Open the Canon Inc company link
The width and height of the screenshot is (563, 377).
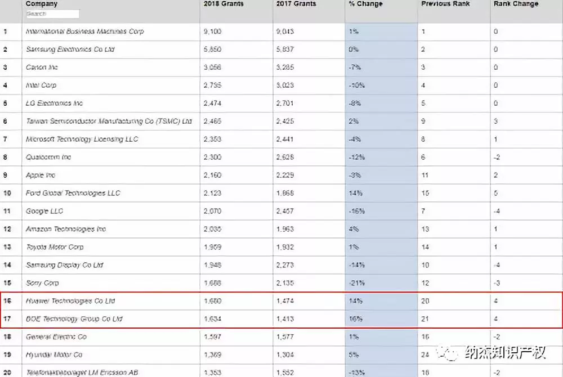(42, 68)
